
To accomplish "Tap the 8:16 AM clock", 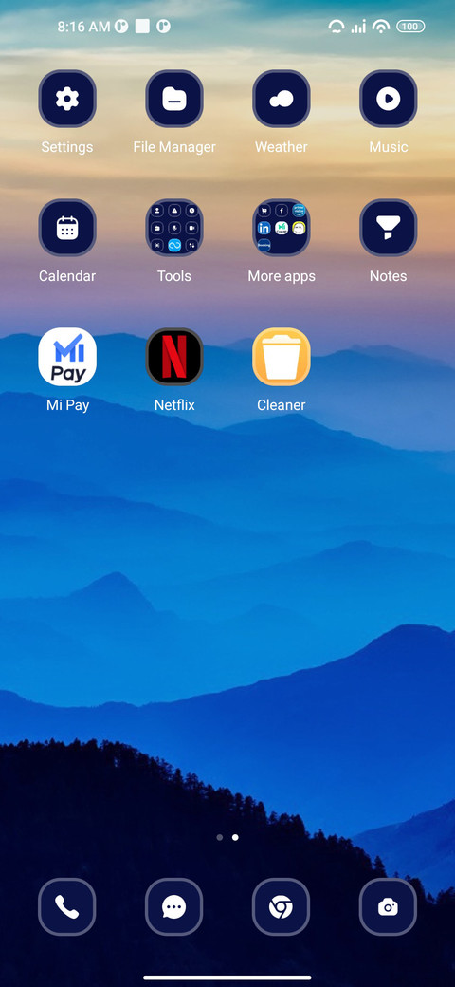I will (x=83, y=27).
